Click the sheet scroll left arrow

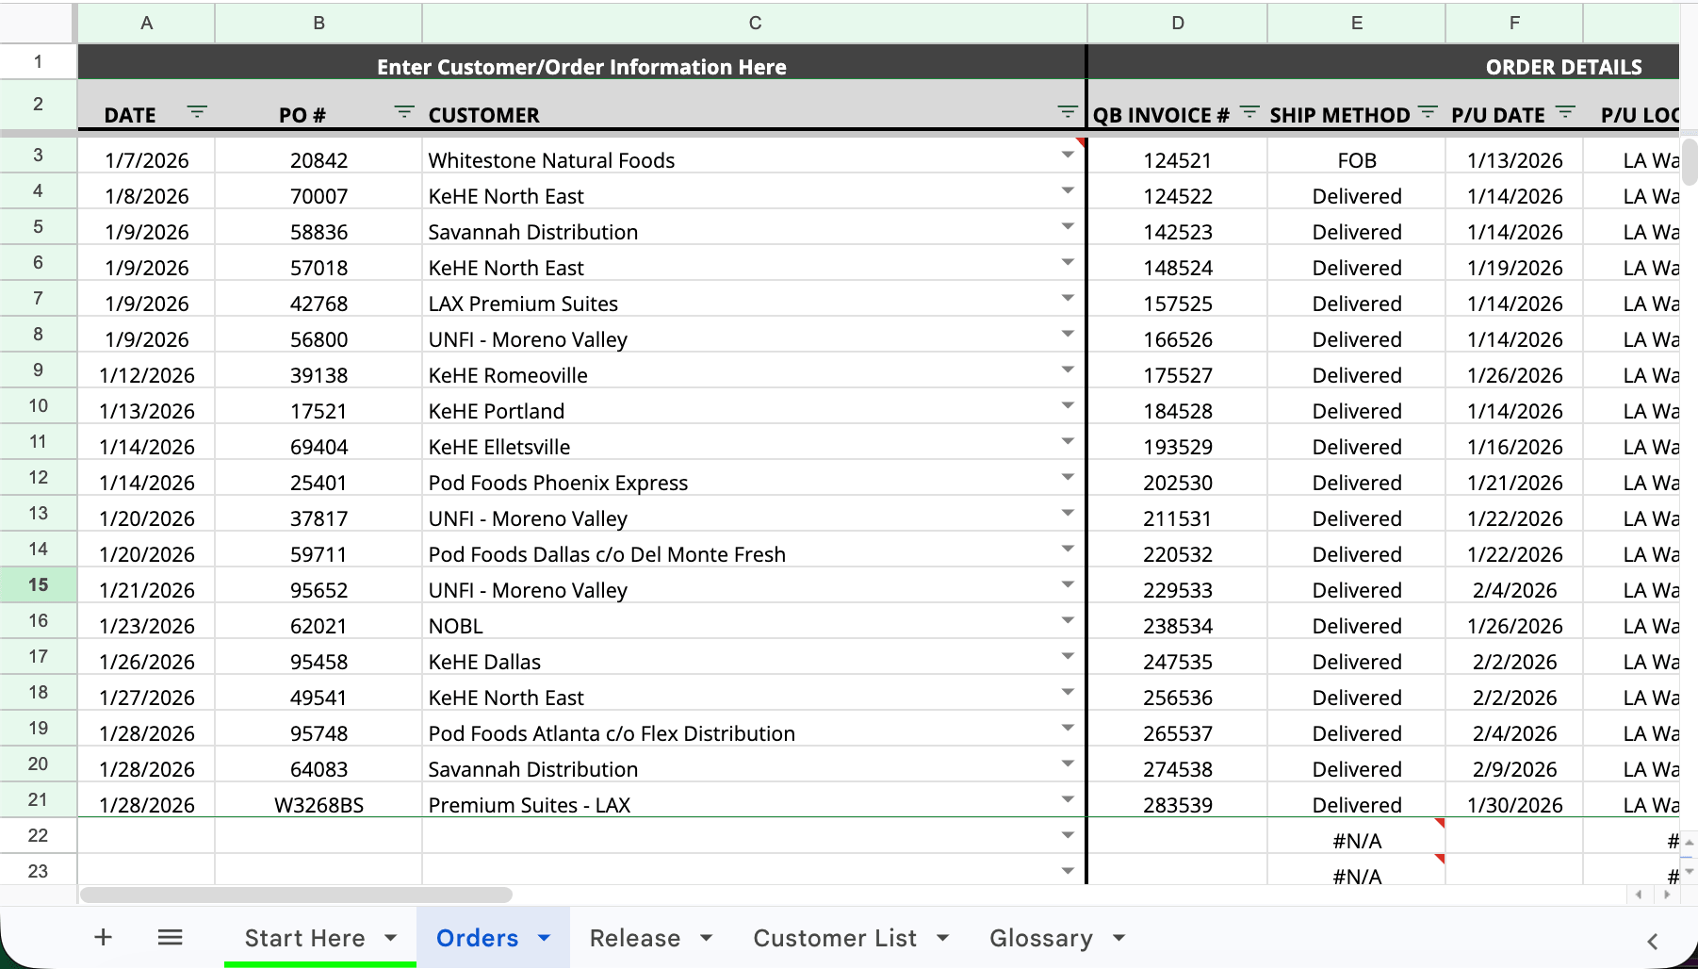1640,894
